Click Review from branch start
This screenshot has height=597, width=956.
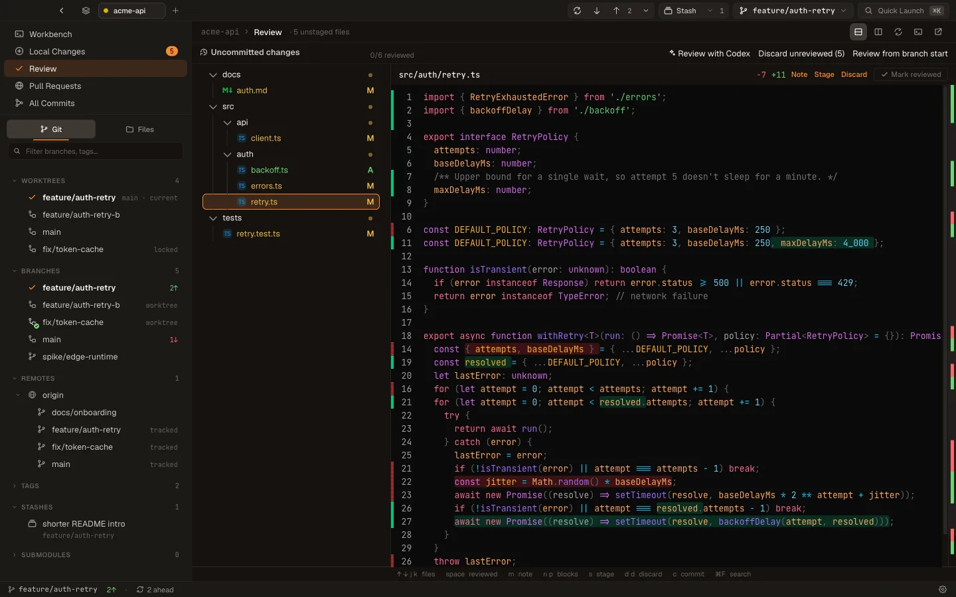pyautogui.click(x=900, y=54)
